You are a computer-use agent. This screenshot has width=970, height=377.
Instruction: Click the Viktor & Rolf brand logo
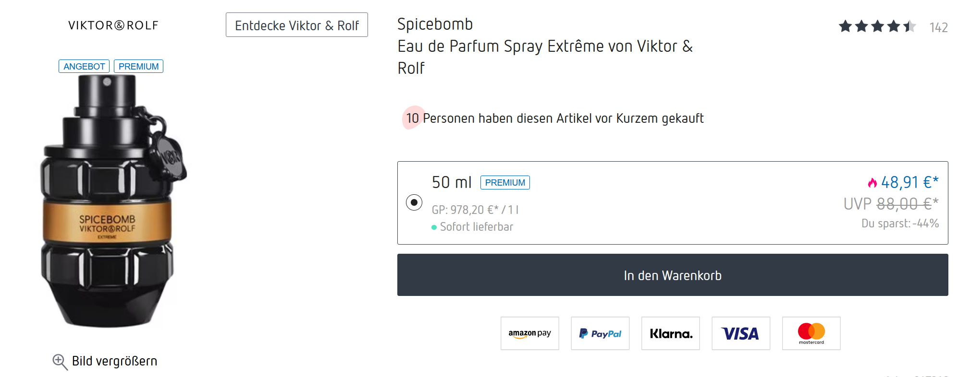point(113,25)
